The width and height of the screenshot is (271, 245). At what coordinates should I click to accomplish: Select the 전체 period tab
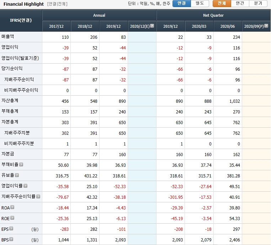point(222,4)
